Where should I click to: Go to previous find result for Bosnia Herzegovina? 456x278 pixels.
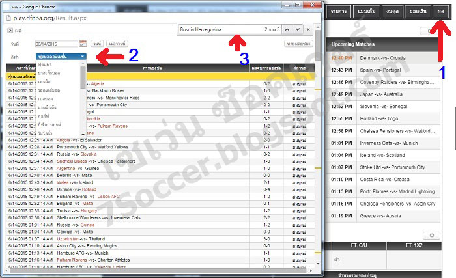point(287,29)
